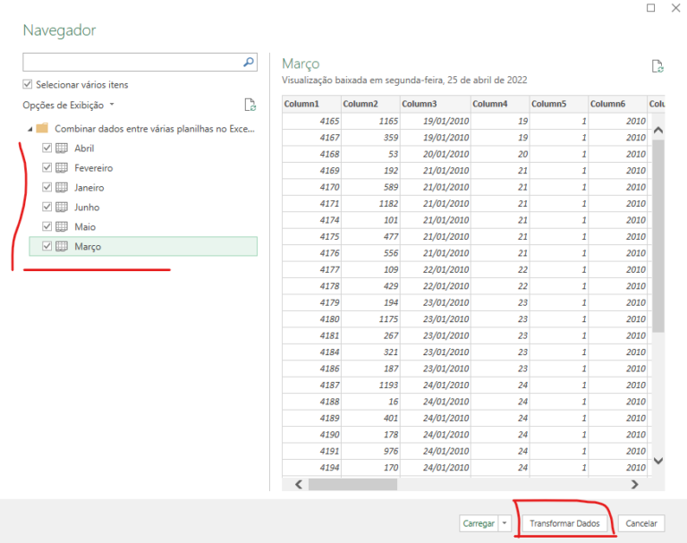Click the Column6 header
Screen dimensions: 687x543
point(618,104)
